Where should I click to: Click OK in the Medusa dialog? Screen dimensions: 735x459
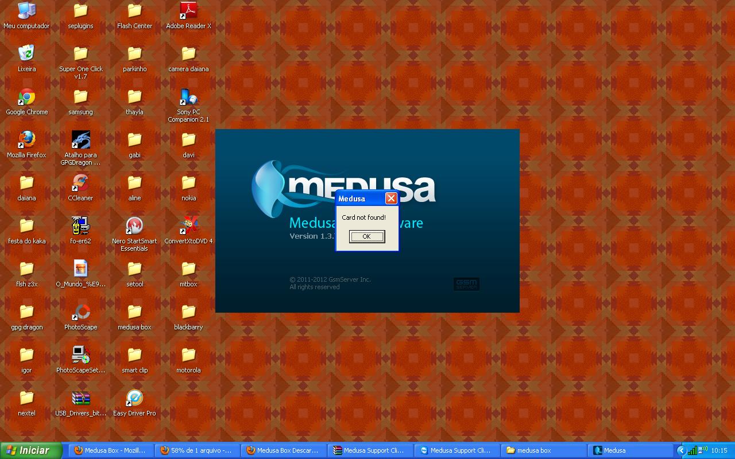pos(367,236)
